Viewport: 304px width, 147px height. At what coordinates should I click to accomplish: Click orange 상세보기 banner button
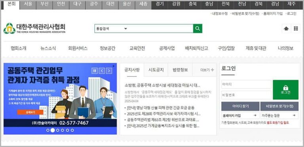[x=30, y=112]
